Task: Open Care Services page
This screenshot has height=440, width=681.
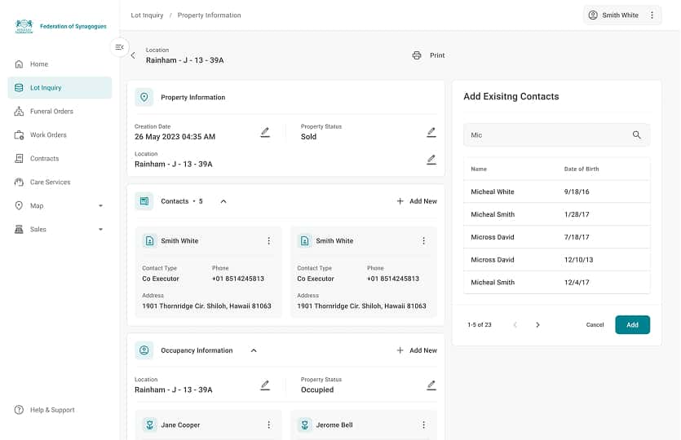Action: 50,183
